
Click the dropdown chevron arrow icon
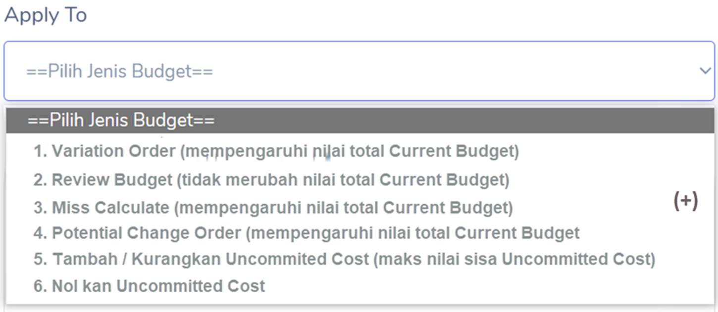[x=705, y=71]
